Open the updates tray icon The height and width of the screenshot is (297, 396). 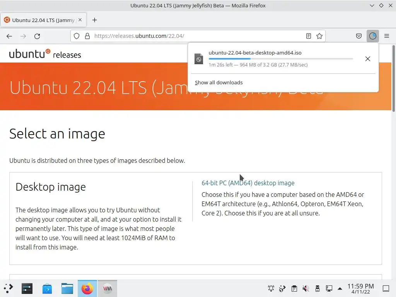[x=282, y=288]
